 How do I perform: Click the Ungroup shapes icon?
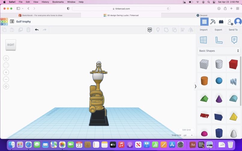[x=174, y=30]
